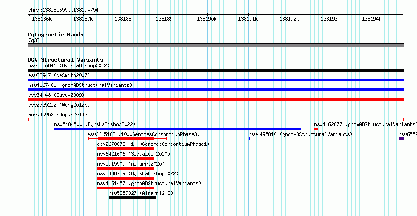The width and height of the screenshot is (417, 216).
Task: Click the nsv5484500 blue variant bar
Action: [178, 129]
